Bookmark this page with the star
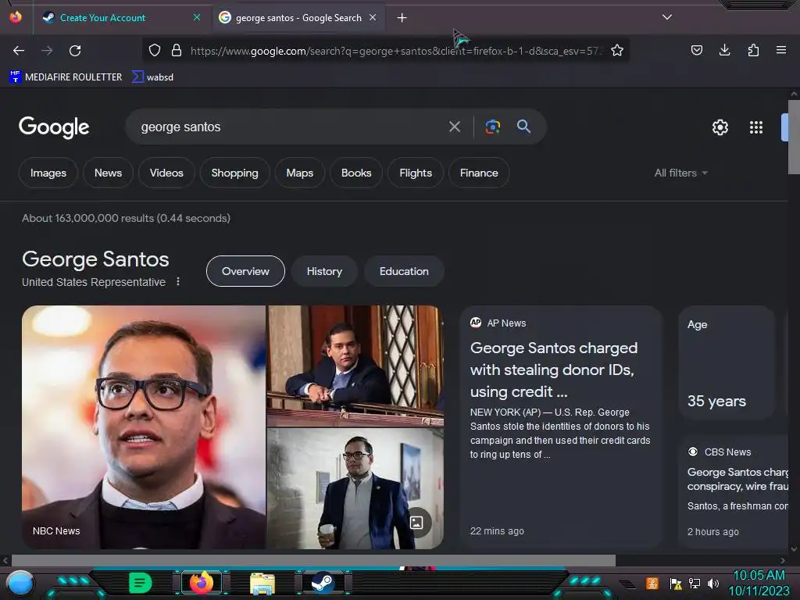 click(617, 51)
